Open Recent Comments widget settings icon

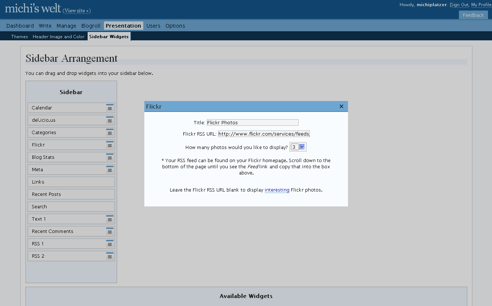tap(110, 231)
